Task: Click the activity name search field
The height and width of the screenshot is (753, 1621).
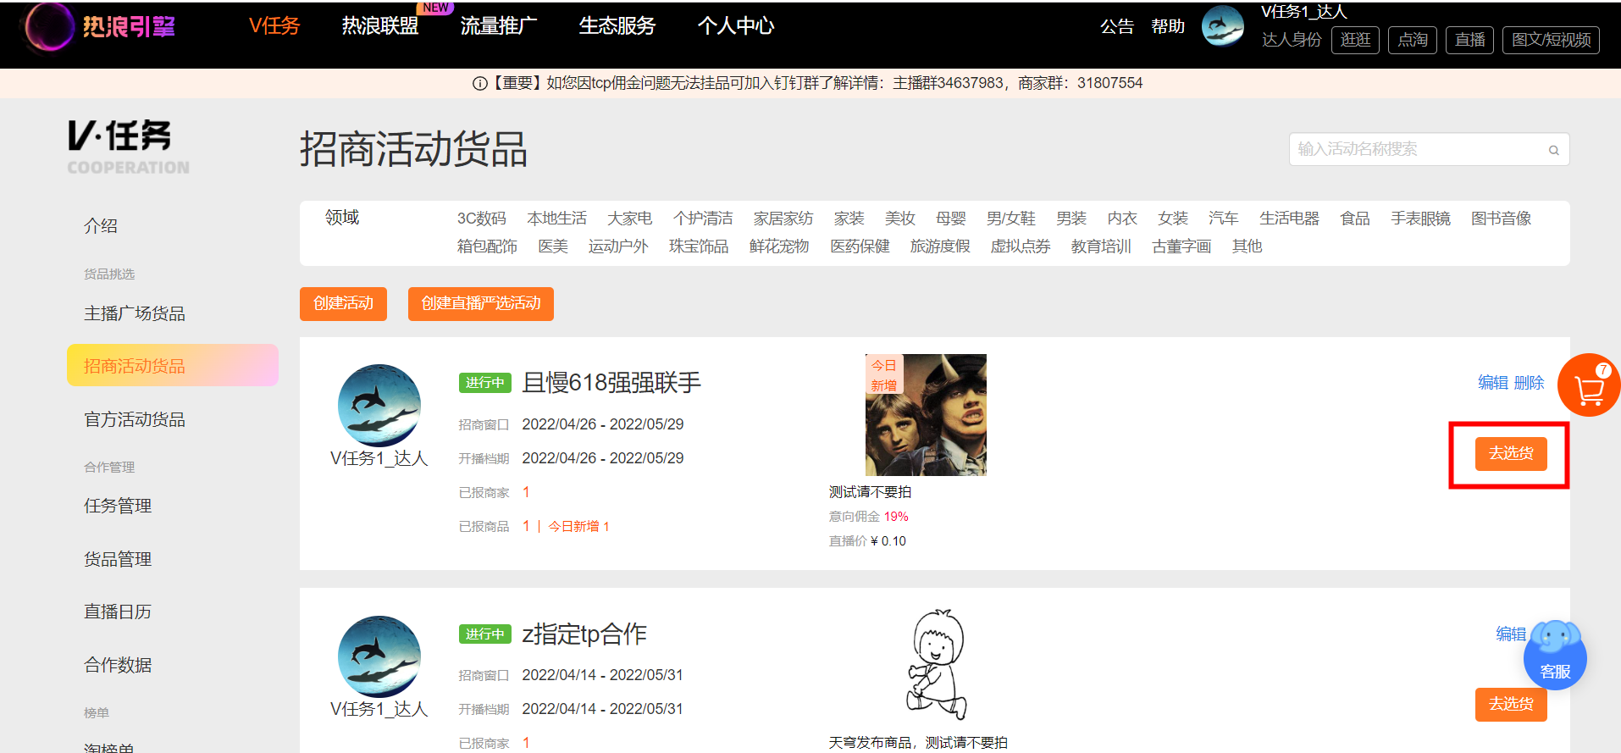Action: point(1429,149)
